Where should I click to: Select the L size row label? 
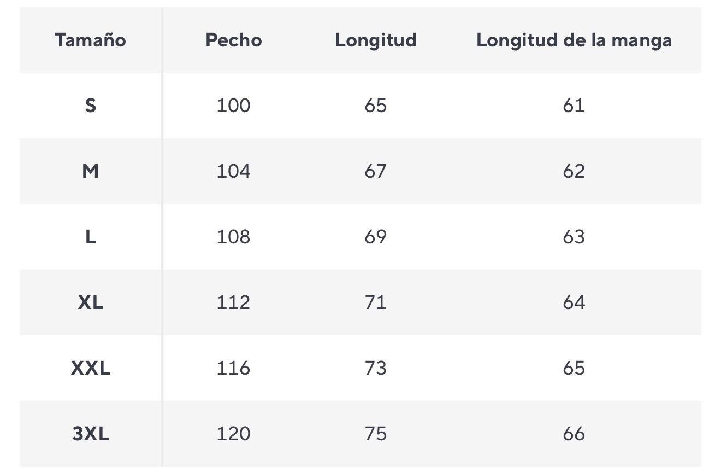pyautogui.click(x=90, y=237)
